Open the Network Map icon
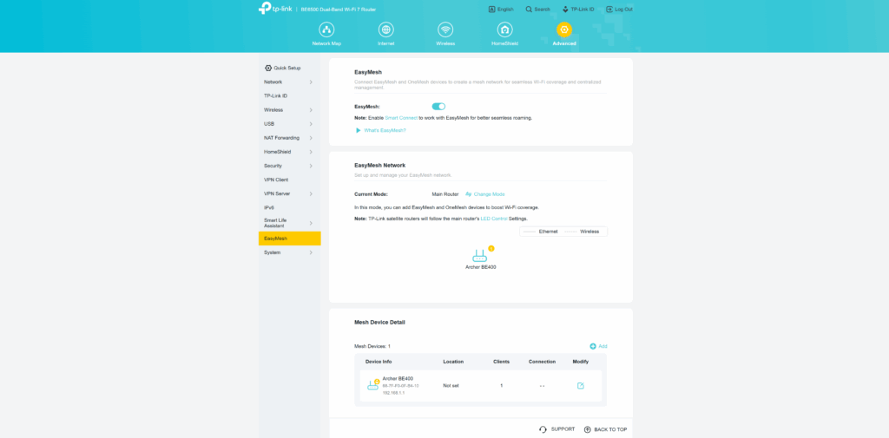This screenshot has height=438, width=889. tap(326, 29)
